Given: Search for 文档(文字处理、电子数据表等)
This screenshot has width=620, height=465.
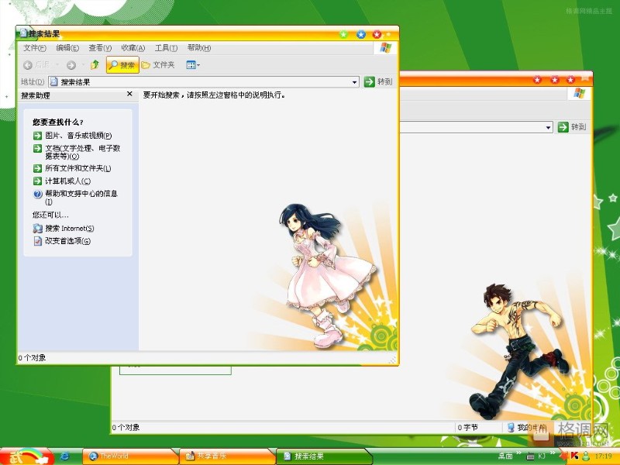Looking at the screenshot, I should 83,152.
